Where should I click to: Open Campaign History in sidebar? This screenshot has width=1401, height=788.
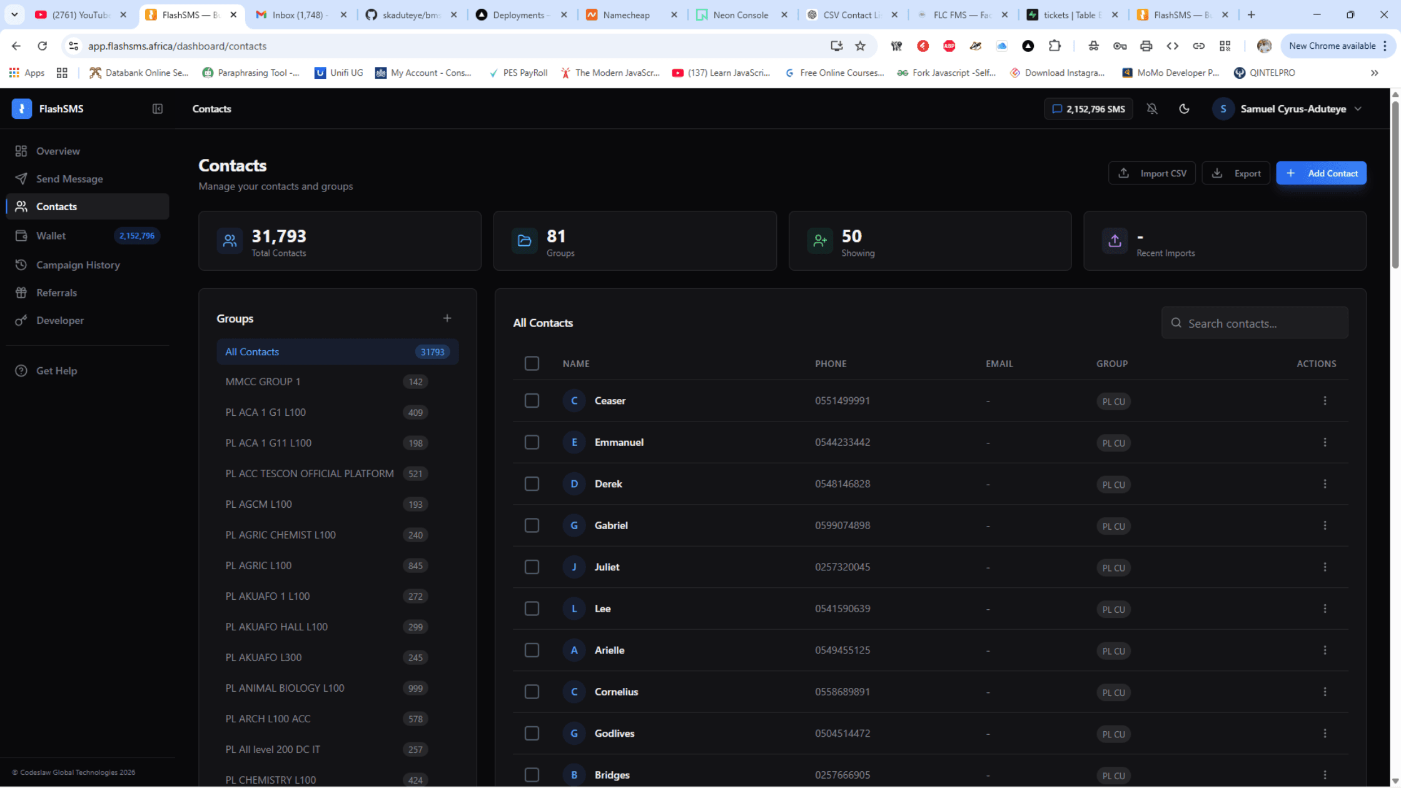(x=78, y=265)
